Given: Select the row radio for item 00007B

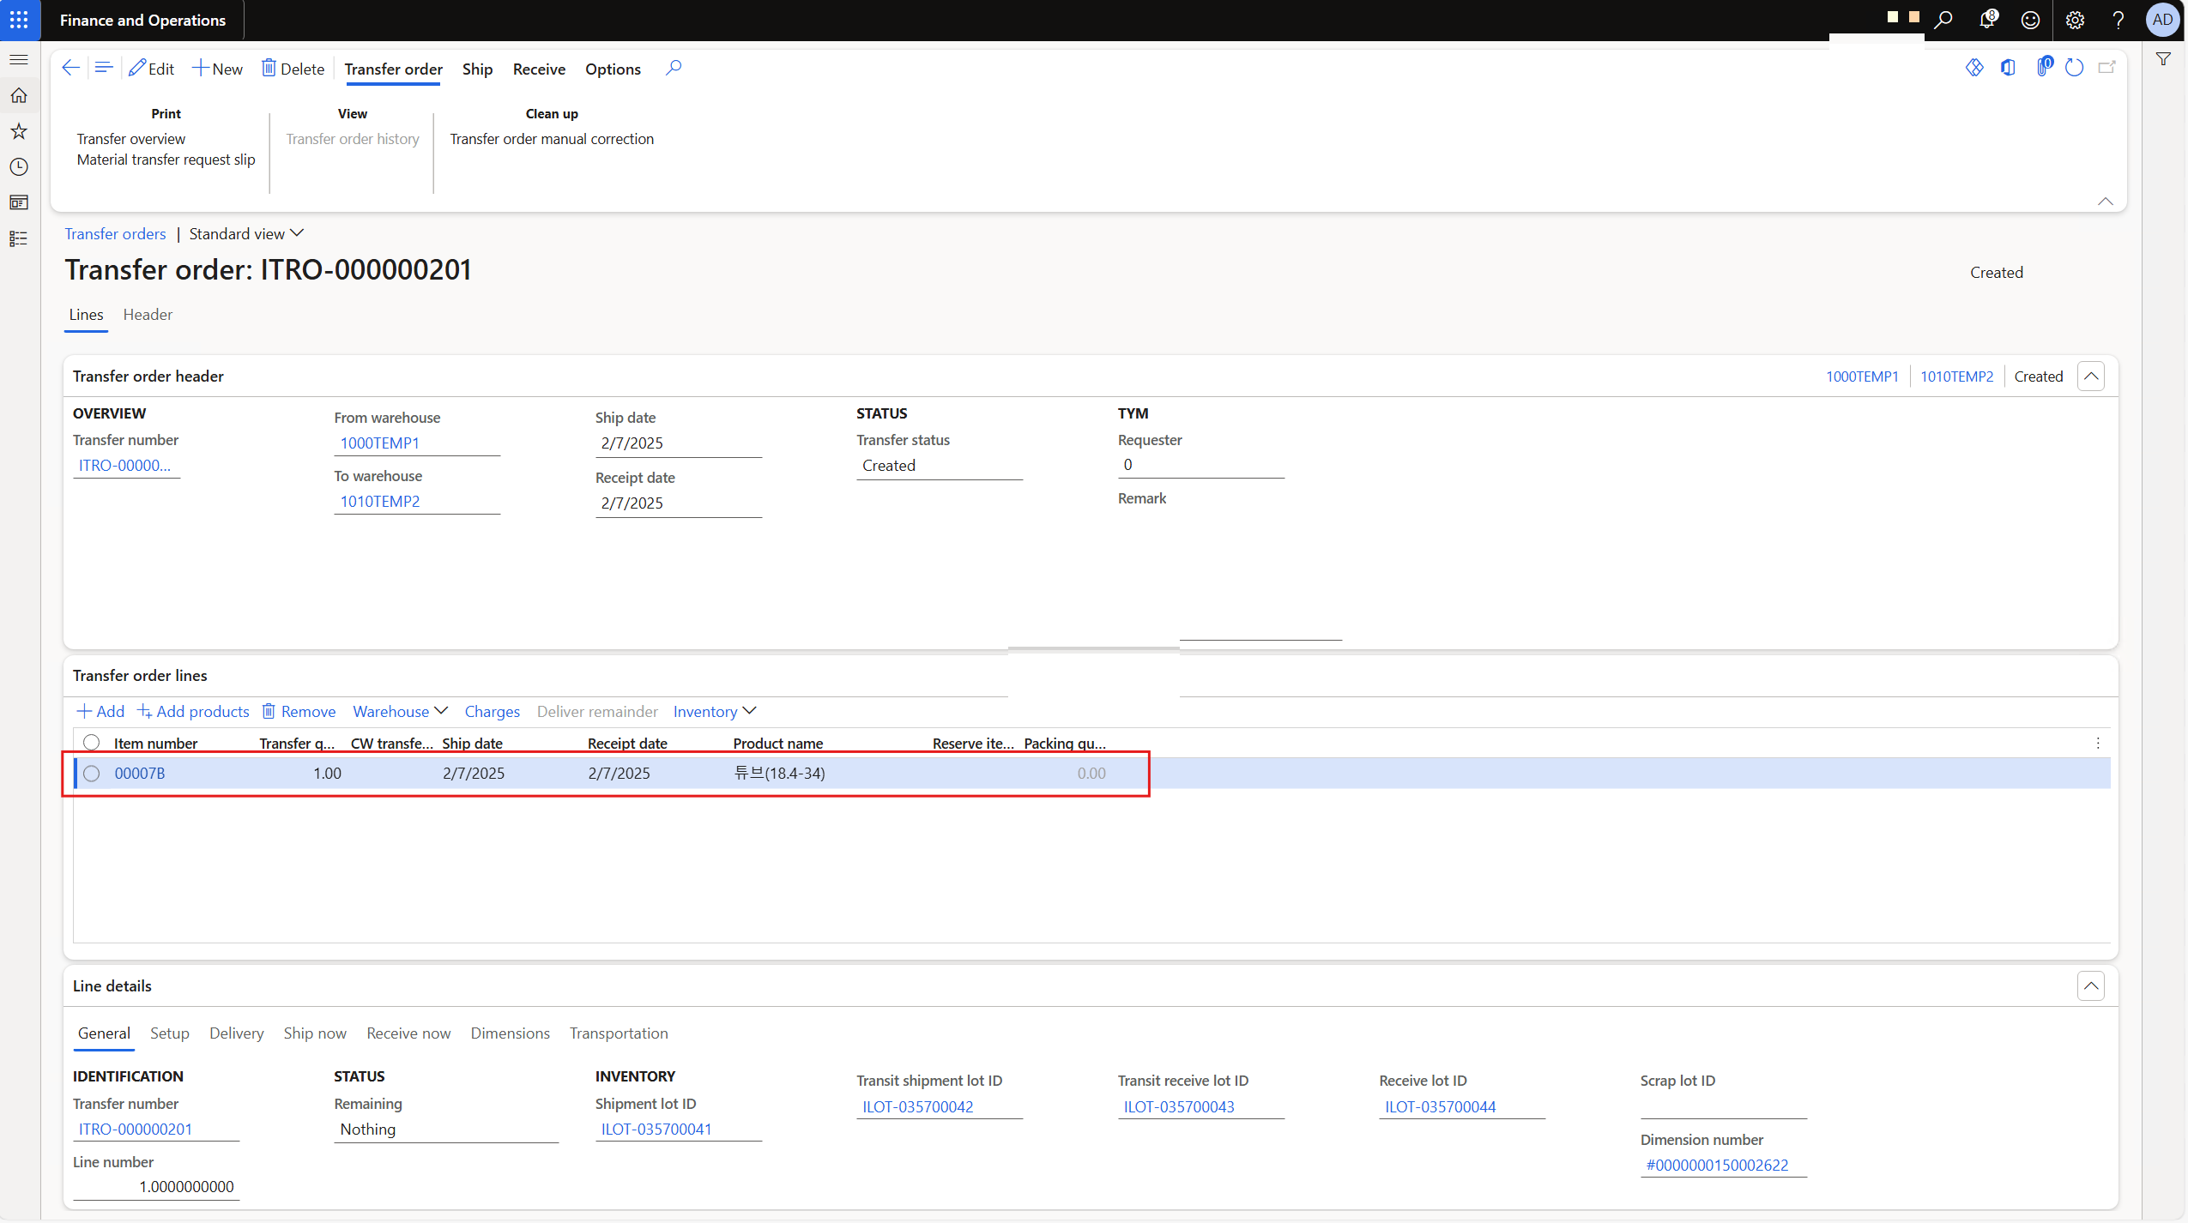Looking at the screenshot, I should pos(92,774).
